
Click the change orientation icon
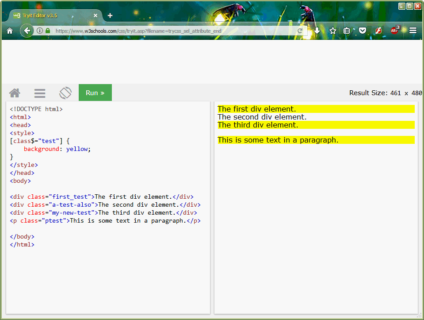[65, 93]
